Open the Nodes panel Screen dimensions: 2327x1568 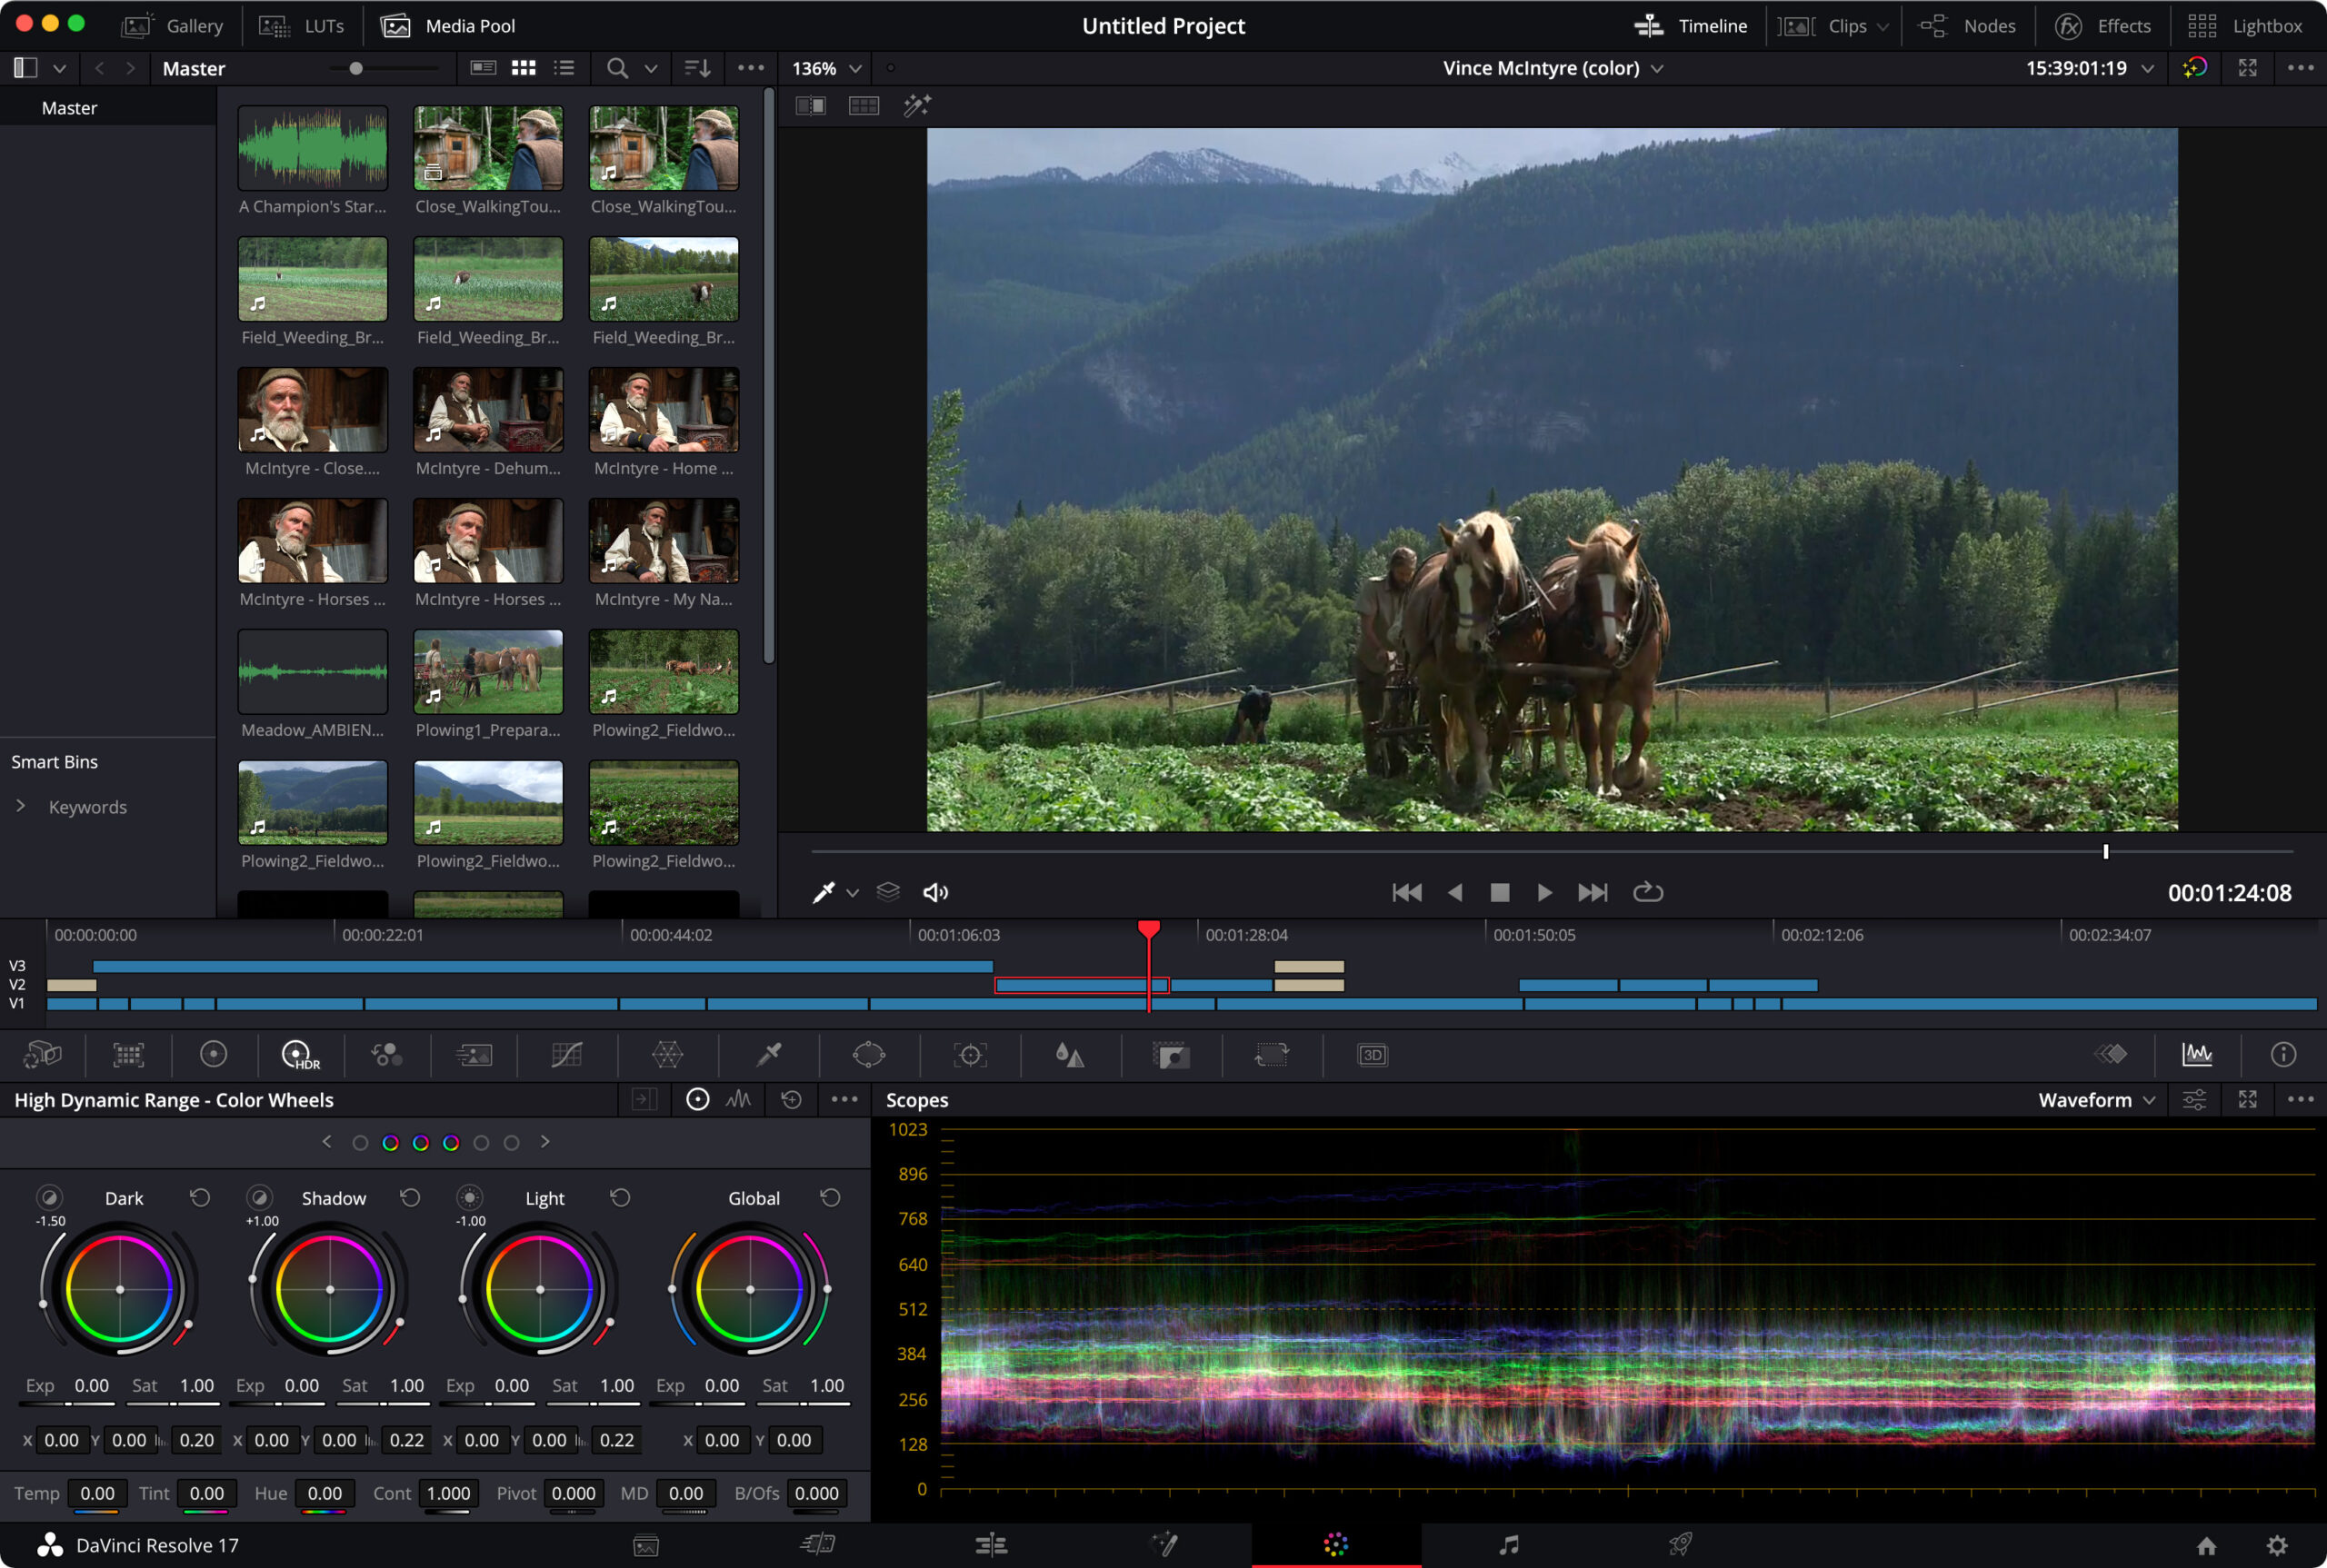[x=1967, y=26]
